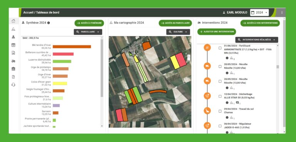Tick the 06/04/2024 Régulateur checkbox
This screenshot has width=296, height=142.
pos(220,126)
